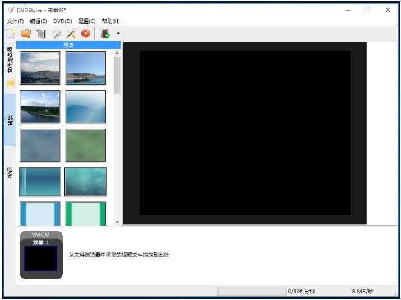Click the 背景 panel header

click(x=68, y=45)
